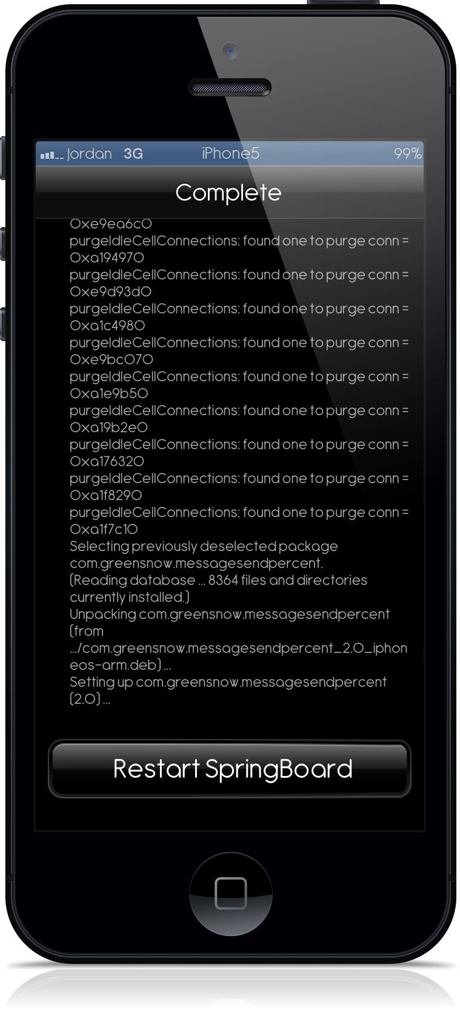
Task: Tap the signal strength bars icon
Action: pyautogui.click(x=52, y=155)
